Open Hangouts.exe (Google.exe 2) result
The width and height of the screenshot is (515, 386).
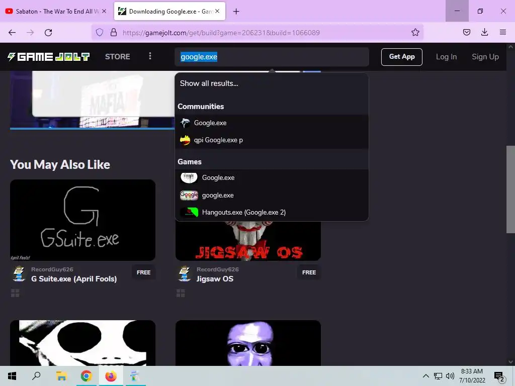coord(272,213)
